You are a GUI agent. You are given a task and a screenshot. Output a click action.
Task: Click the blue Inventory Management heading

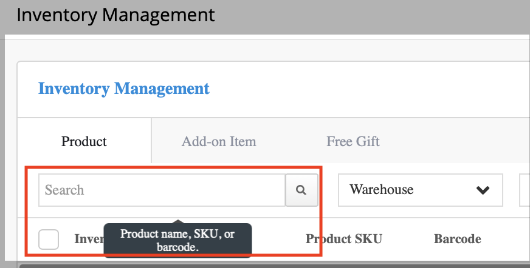tap(124, 89)
